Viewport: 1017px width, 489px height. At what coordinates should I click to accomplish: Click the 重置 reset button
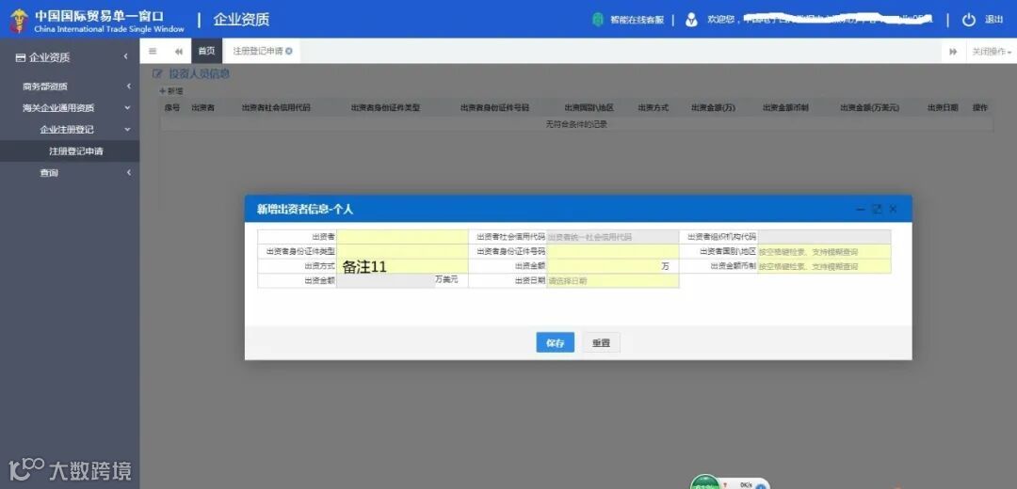601,342
